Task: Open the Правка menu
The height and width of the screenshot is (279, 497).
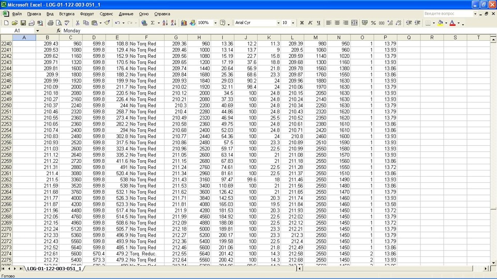Action: click(34, 14)
